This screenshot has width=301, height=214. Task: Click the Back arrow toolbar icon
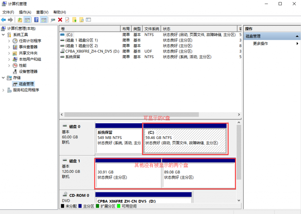pos(4,20)
